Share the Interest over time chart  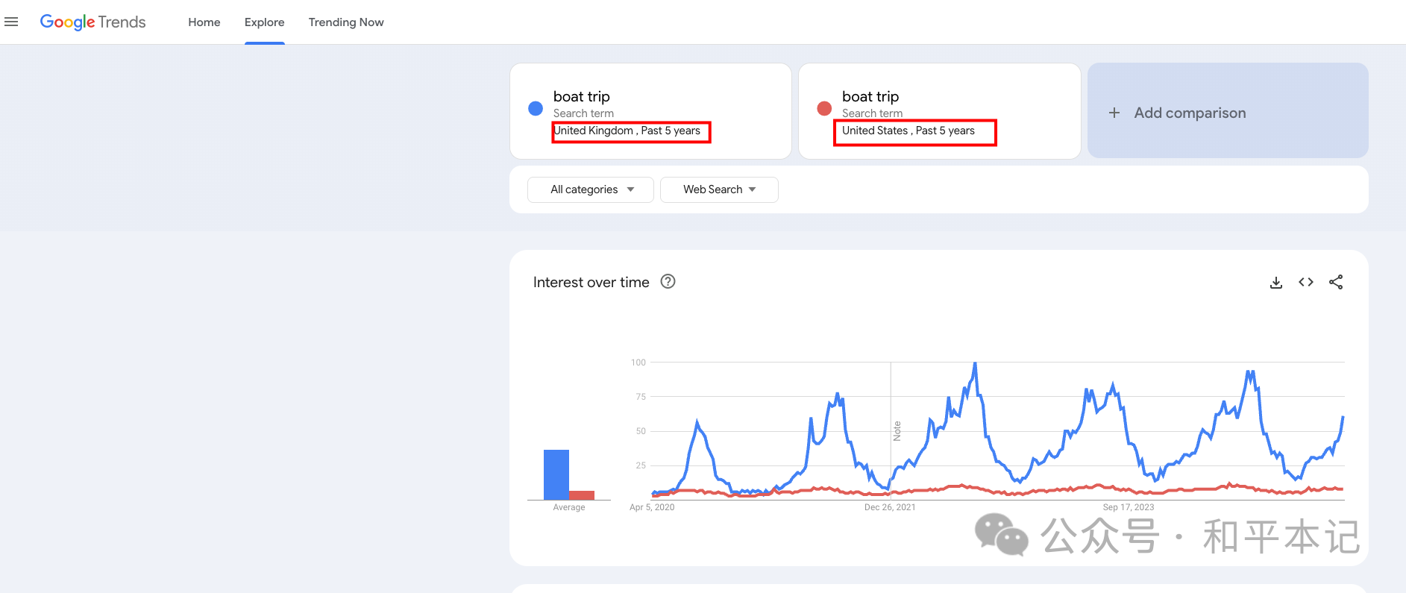pyautogui.click(x=1336, y=282)
